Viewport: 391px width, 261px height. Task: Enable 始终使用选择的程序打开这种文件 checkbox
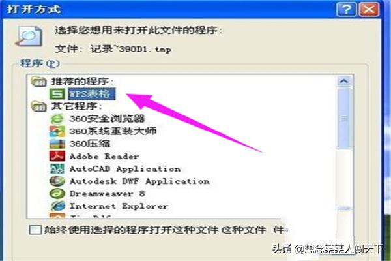click(35, 230)
